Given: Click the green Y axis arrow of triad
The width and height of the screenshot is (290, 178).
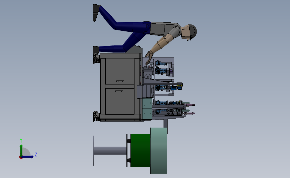Looking at the screenshot, I should pos(21,150).
